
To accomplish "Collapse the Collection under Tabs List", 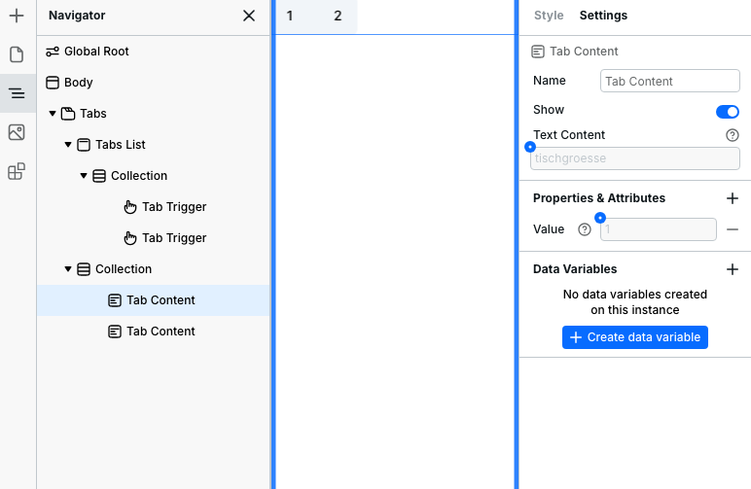I will point(84,176).
